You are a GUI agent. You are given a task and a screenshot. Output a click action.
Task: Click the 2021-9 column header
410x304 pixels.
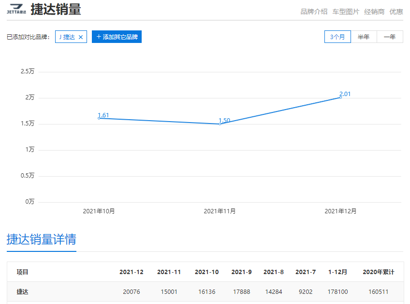tap(241, 272)
